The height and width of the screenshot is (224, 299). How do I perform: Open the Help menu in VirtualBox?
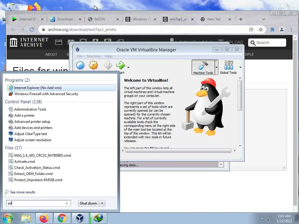tap(109, 56)
